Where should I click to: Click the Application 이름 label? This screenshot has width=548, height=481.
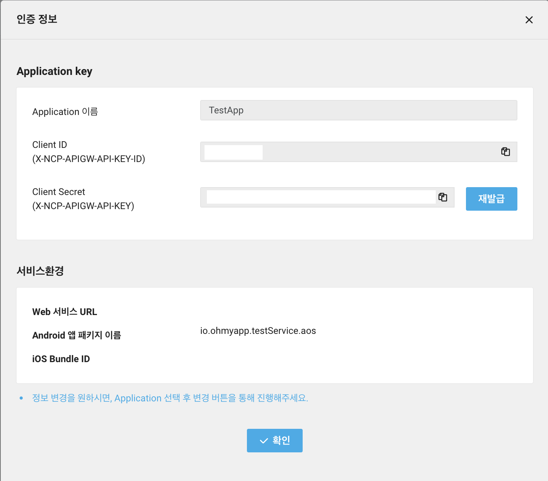tap(65, 112)
